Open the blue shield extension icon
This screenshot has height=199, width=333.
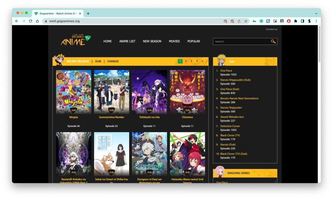pos(268,21)
